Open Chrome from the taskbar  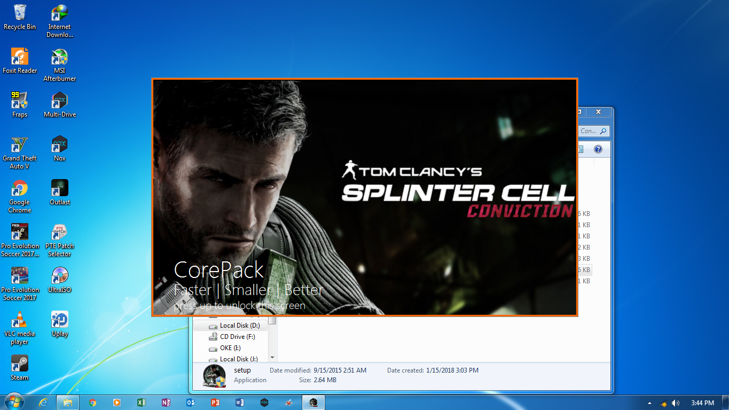tap(92, 403)
